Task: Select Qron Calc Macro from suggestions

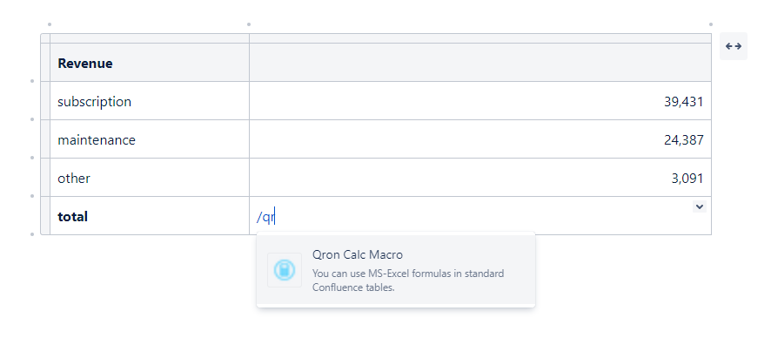Action: coord(396,270)
